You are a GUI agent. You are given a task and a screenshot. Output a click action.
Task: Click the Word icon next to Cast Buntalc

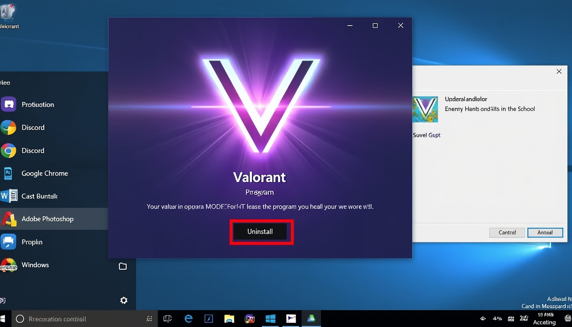[9, 196]
